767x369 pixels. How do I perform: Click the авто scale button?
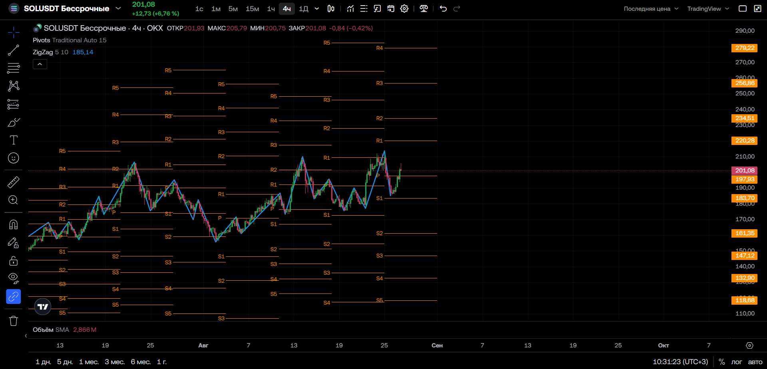point(755,362)
